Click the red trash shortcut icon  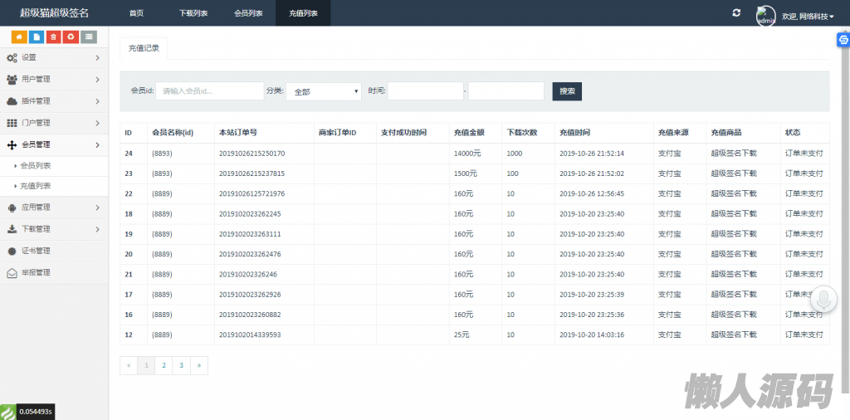click(53, 37)
